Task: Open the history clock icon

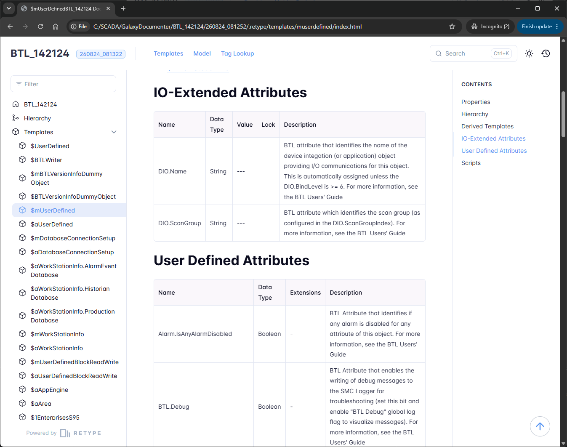Action: [546, 53]
